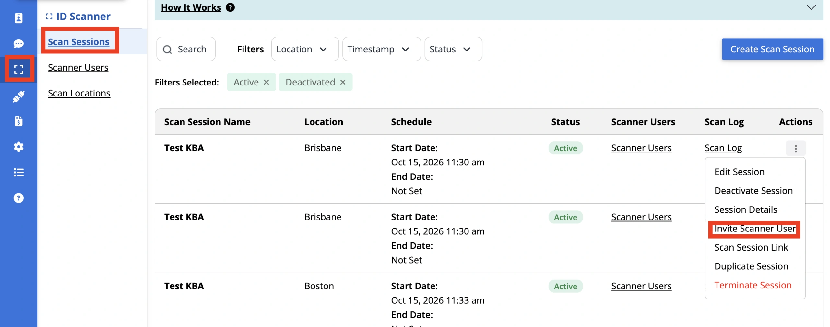Remove the Active filter chip

[x=266, y=82]
